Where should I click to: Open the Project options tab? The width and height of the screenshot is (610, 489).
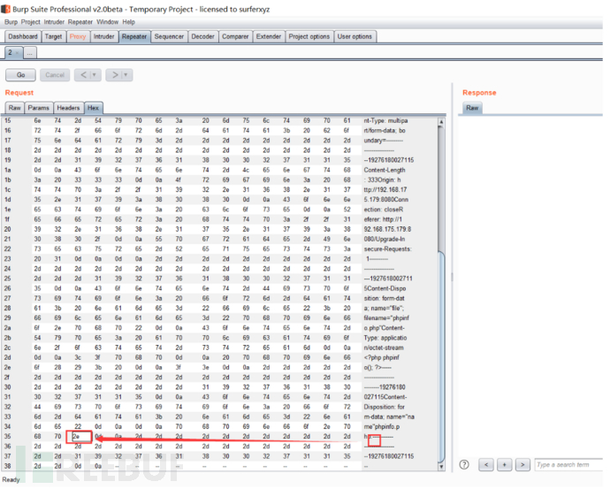pos(309,36)
